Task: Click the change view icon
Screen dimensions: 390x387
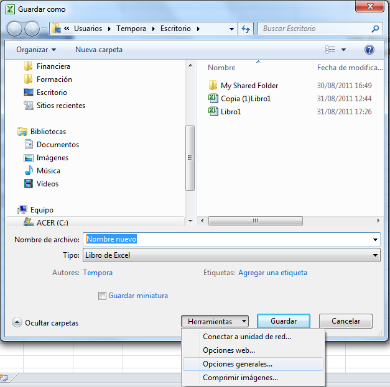Action: point(330,50)
